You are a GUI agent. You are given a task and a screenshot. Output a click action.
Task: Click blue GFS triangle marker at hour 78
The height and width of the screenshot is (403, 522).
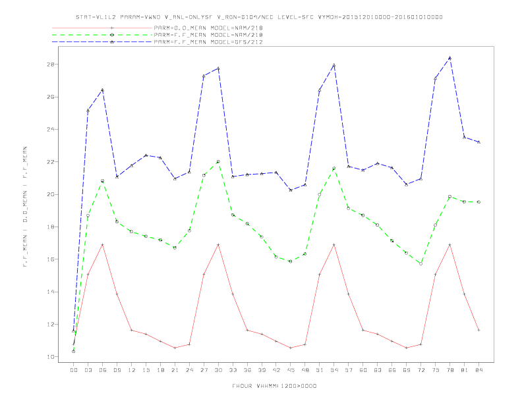[449, 58]
